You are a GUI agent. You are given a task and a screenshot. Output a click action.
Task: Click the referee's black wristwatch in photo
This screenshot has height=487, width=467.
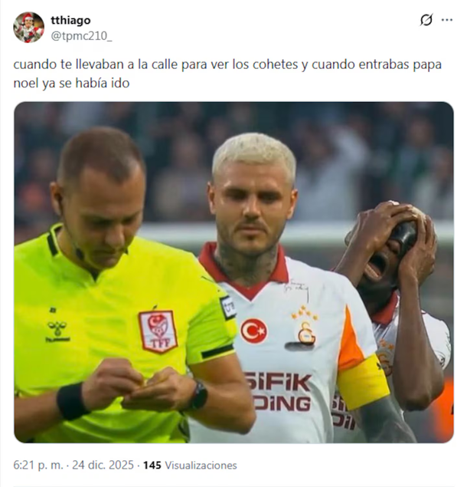(199, 395)
